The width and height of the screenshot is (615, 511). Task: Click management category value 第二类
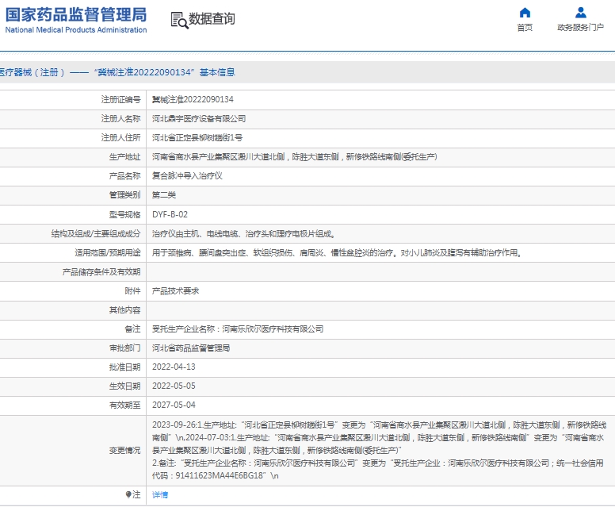164,195
